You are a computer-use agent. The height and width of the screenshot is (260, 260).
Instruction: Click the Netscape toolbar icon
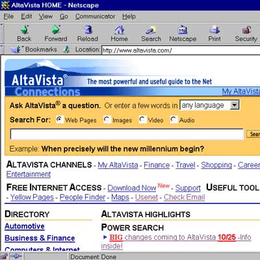[x=183, y=30]
